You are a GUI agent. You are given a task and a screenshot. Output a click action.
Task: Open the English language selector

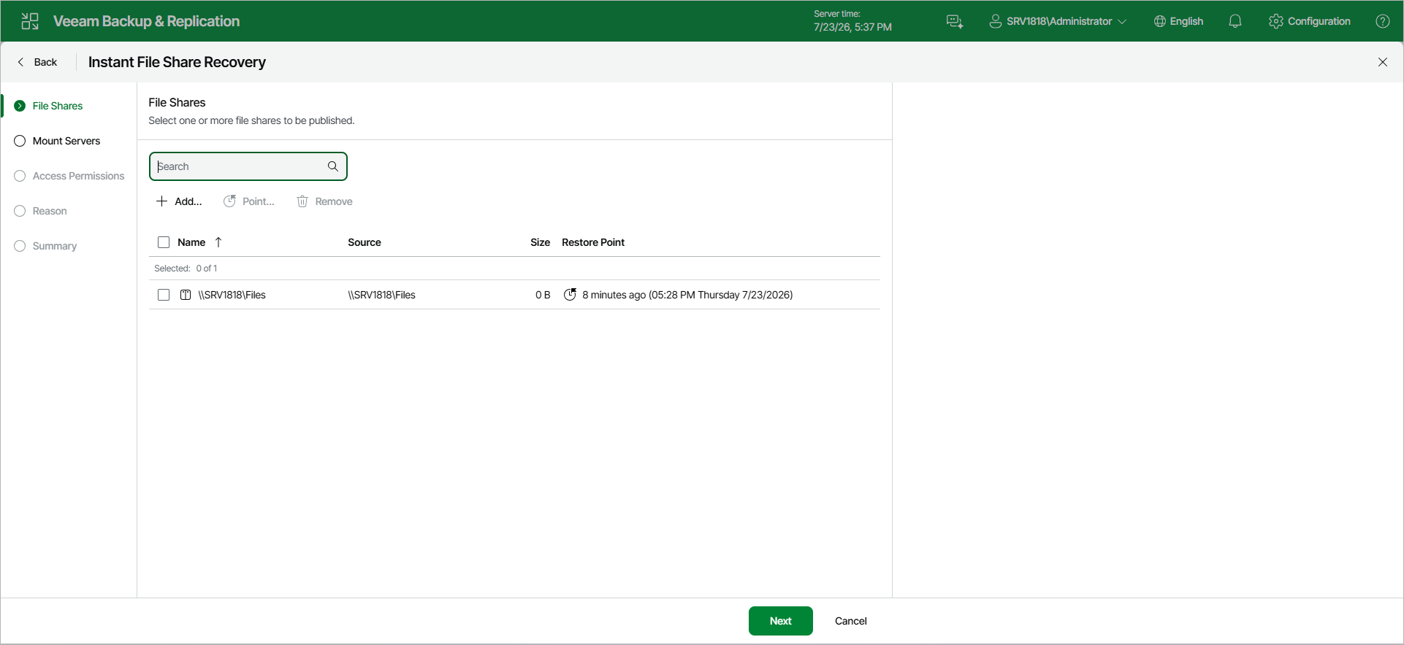1178,21
